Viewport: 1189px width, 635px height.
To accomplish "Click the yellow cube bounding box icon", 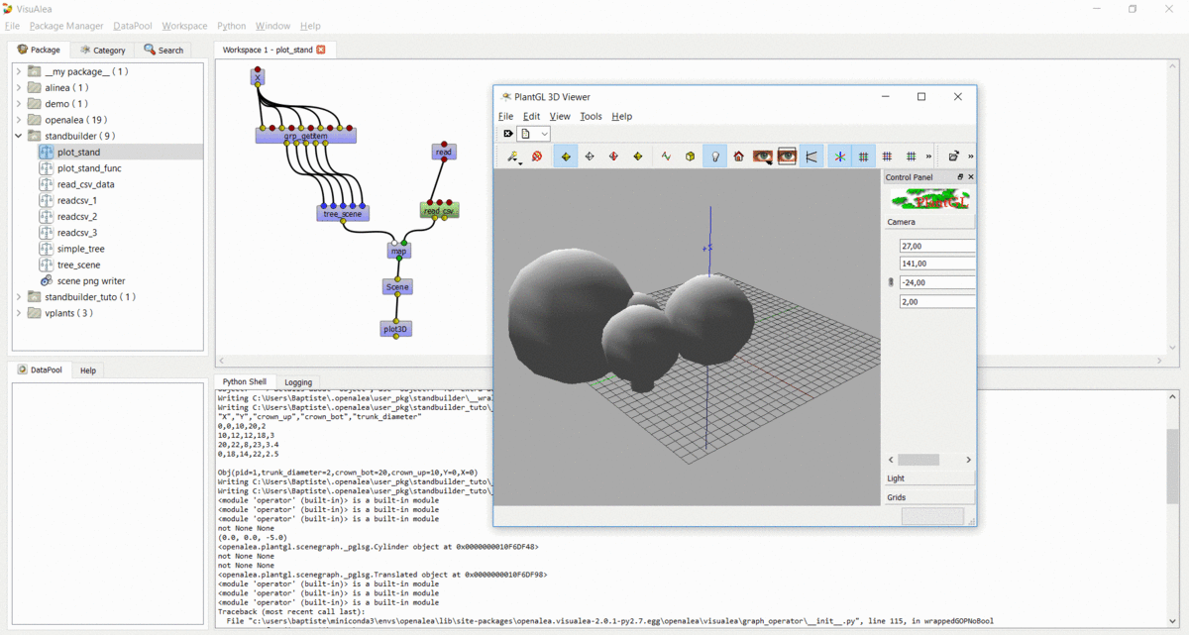I will 690,157.
